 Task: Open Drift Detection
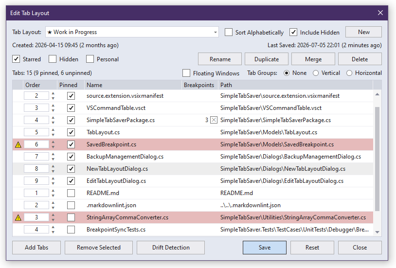pos(171,248)
